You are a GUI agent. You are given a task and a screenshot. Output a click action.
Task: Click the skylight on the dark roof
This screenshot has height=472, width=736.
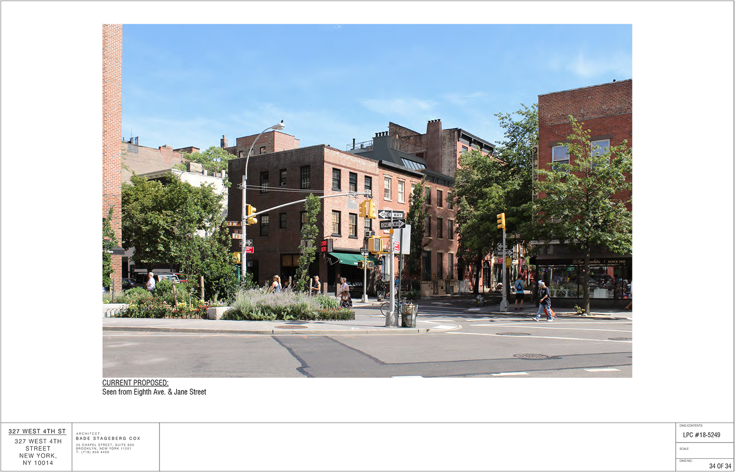412,164
